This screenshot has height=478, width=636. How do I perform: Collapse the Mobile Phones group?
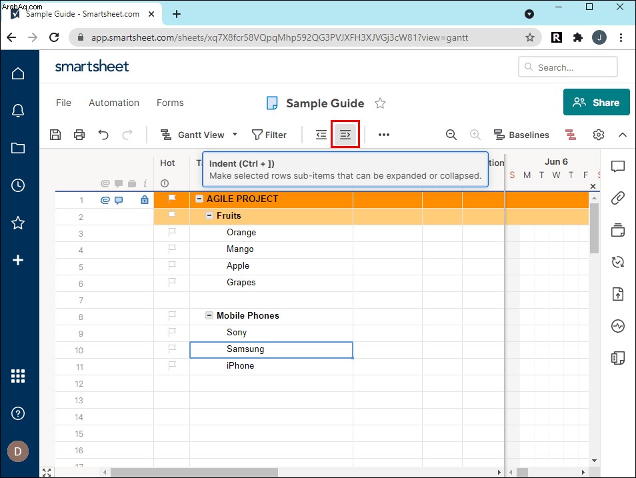coord(209,315)
